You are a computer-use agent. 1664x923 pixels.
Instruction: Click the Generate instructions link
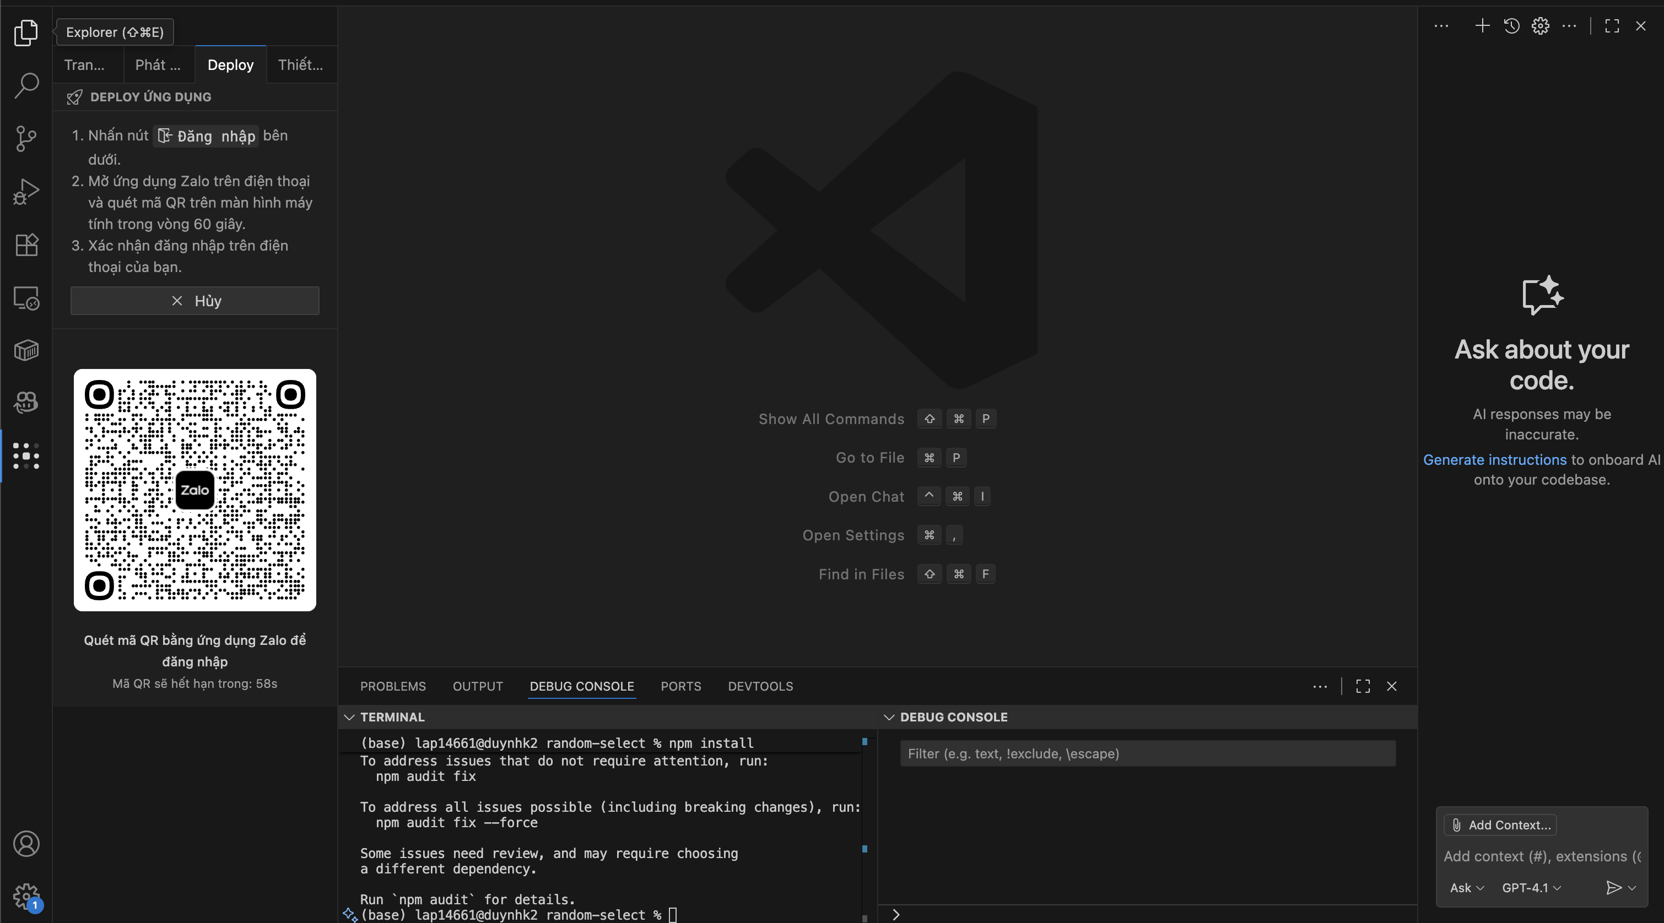[x=1495, y=459]
